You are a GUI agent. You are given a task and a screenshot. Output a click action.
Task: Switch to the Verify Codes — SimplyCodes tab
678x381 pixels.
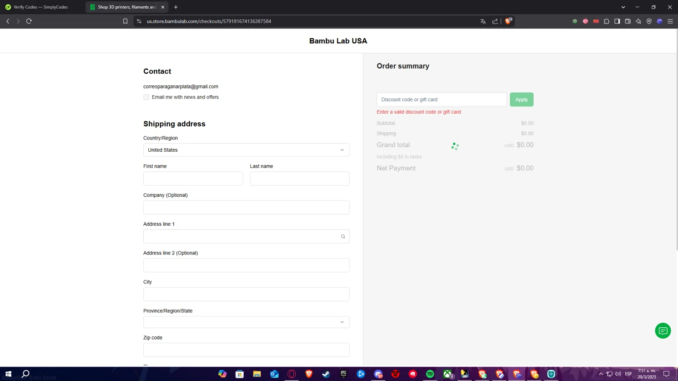41,7
